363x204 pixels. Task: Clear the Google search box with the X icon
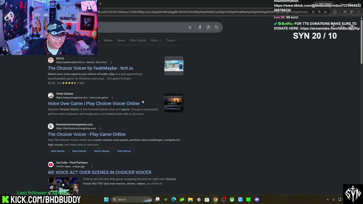coord(190,27)
